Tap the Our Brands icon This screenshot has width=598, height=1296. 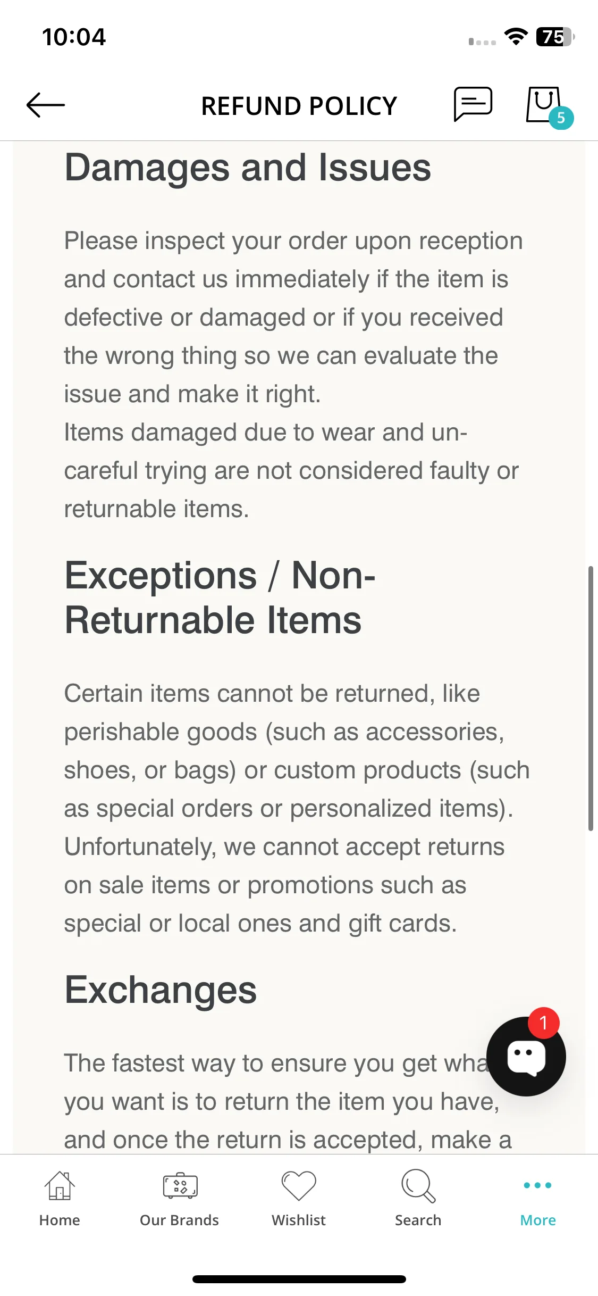[x=180, y=1185]
